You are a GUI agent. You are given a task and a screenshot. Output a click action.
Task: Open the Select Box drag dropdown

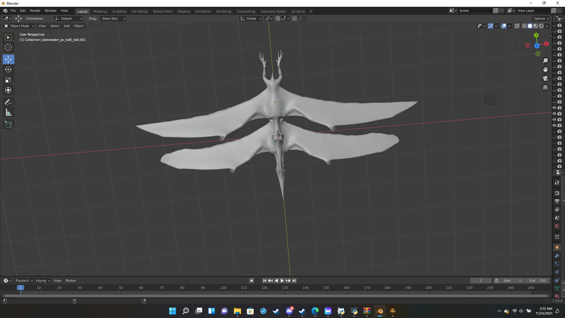[x=113, y=19]
